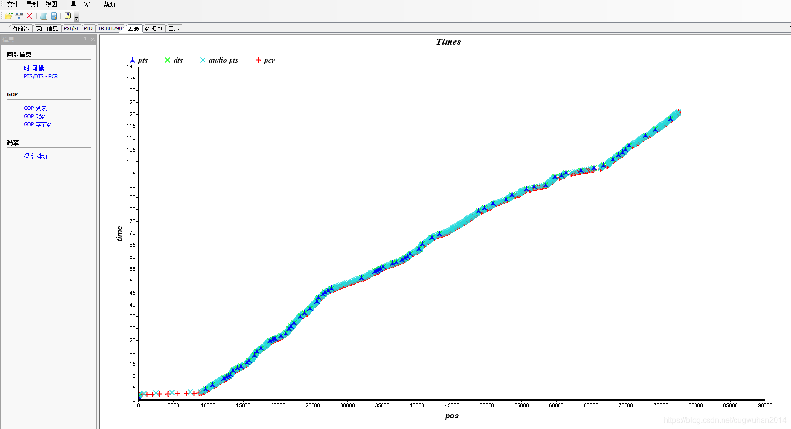
Task: Click the 码率 section heading
Action: 13,143
